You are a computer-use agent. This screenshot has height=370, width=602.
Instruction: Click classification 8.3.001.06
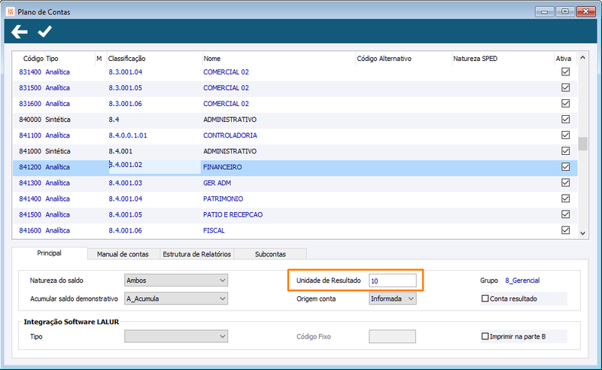[125, 104]
